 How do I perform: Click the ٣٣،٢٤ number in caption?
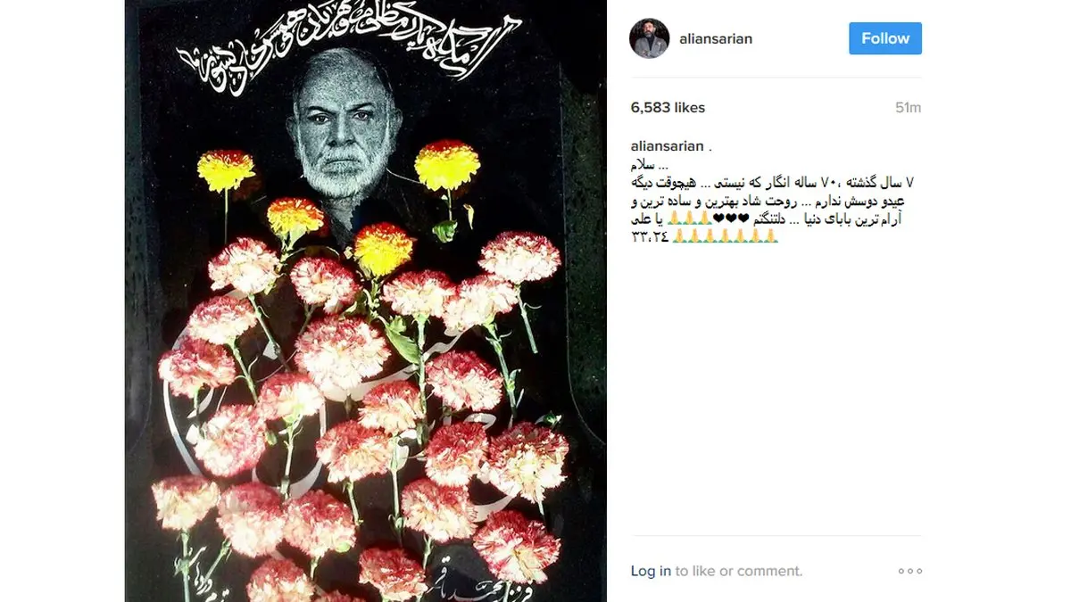[x=649, y=237]
